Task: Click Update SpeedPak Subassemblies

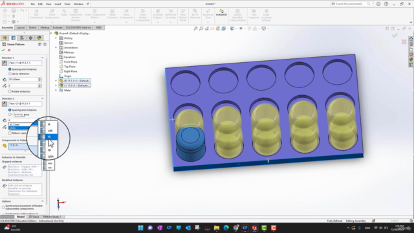Action: (237, 15)
